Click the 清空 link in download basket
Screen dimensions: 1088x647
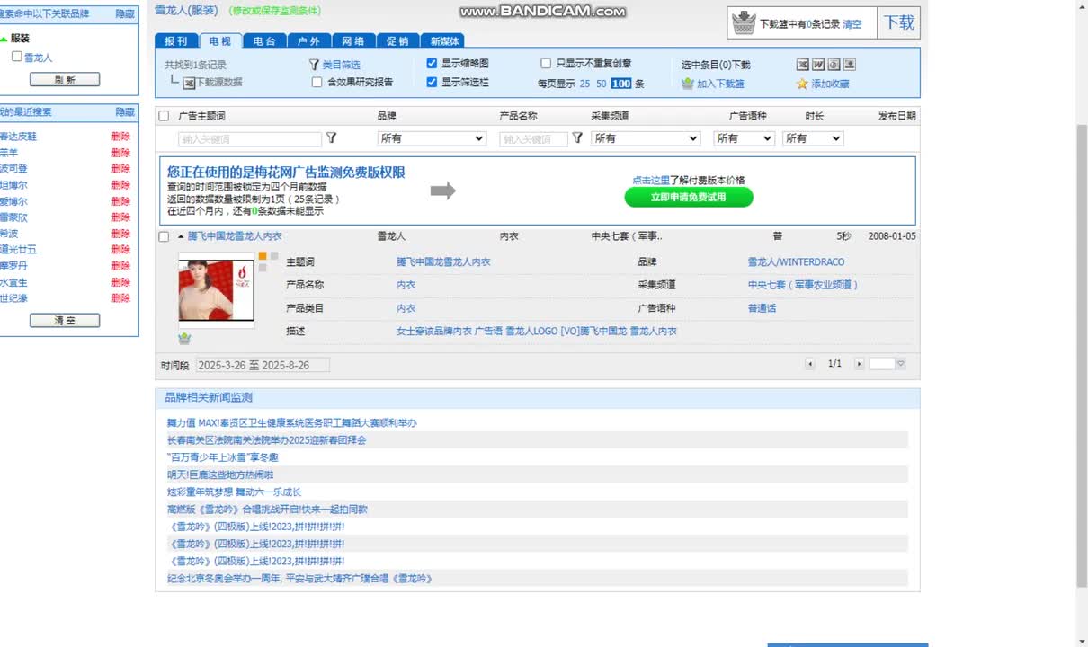pos(852,24)
